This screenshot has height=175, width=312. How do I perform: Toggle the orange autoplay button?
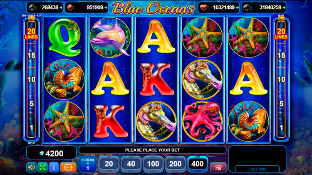click(68, 167)
